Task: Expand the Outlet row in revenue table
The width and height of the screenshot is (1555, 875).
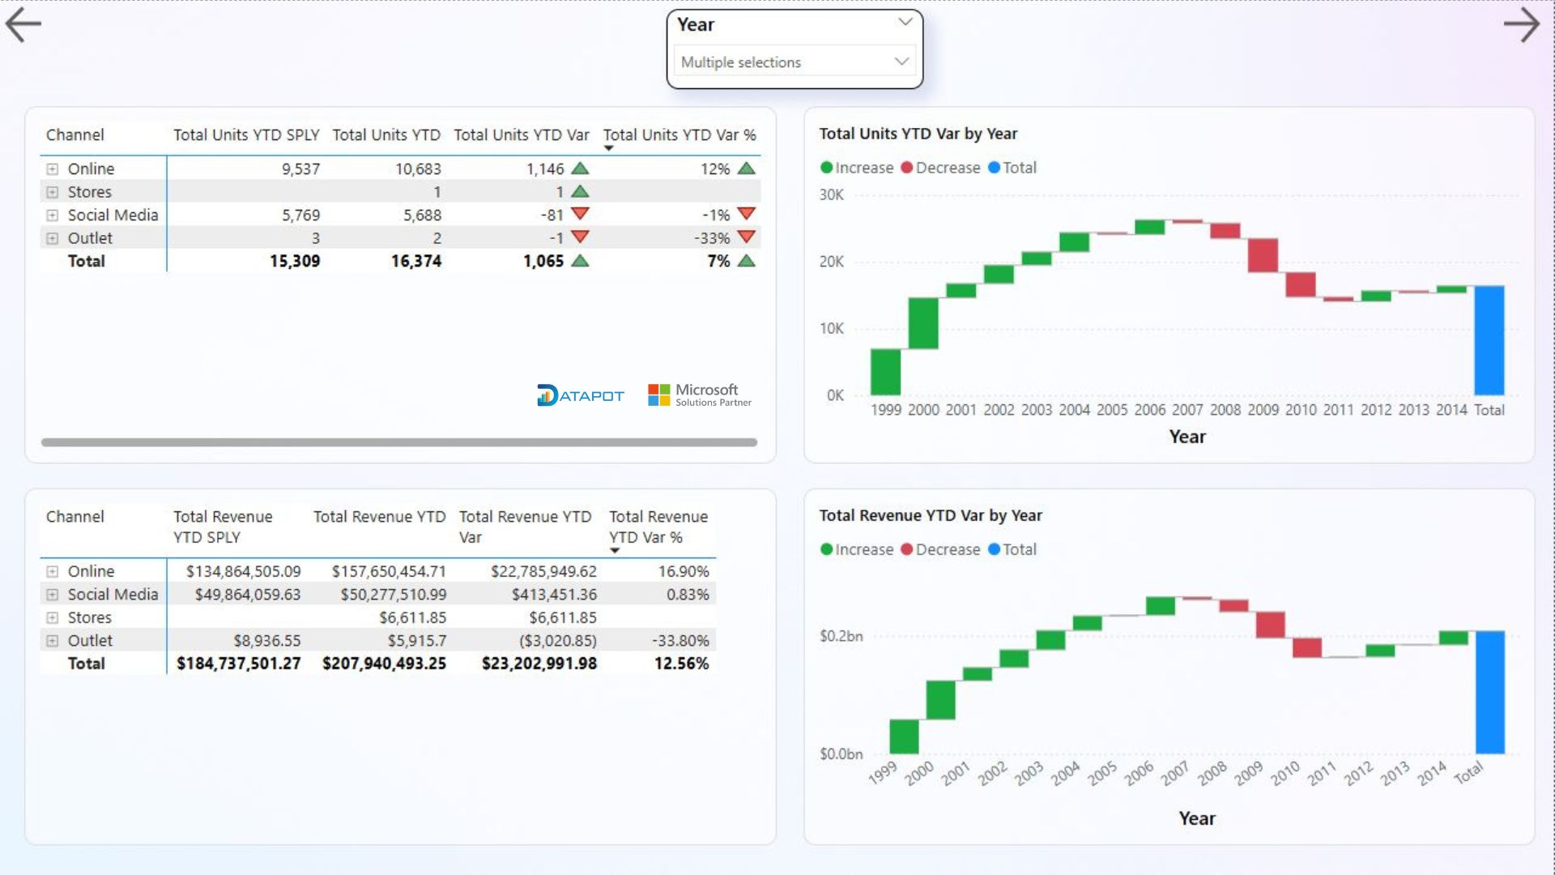Action: (53, 641)
